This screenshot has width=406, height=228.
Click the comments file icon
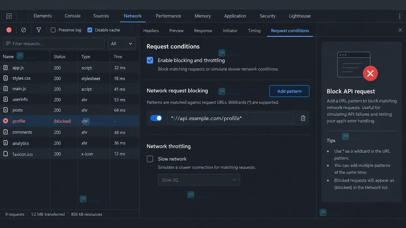click(6, 132)
